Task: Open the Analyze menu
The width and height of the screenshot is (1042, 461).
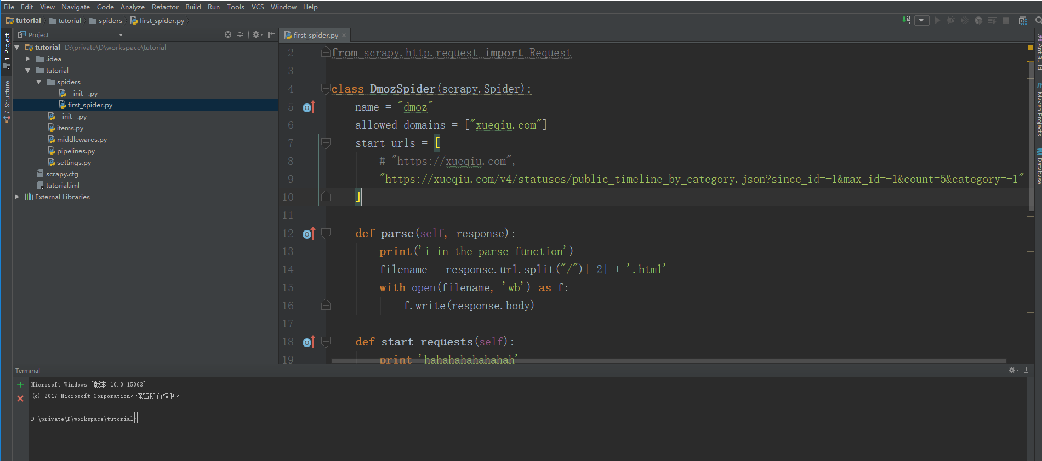Action: (x=132, y=7)
